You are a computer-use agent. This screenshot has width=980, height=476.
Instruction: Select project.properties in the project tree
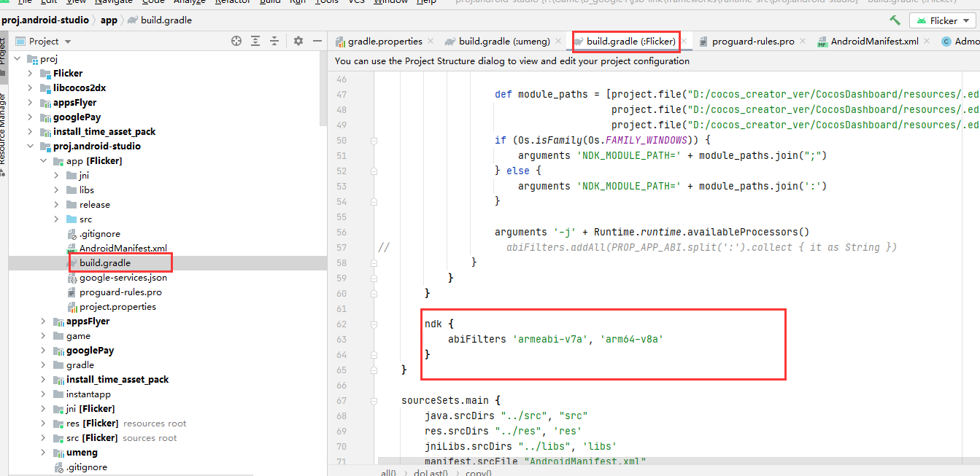(117, 307)
